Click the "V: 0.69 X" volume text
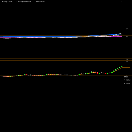Viewport: 132px width, 132px height. [x=127, y=80]
